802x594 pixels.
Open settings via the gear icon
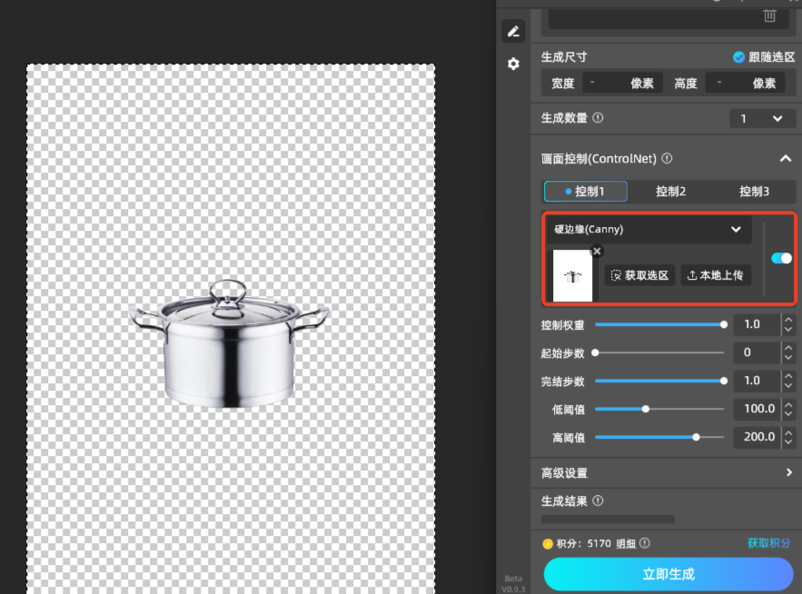click(x=513, y=64)
